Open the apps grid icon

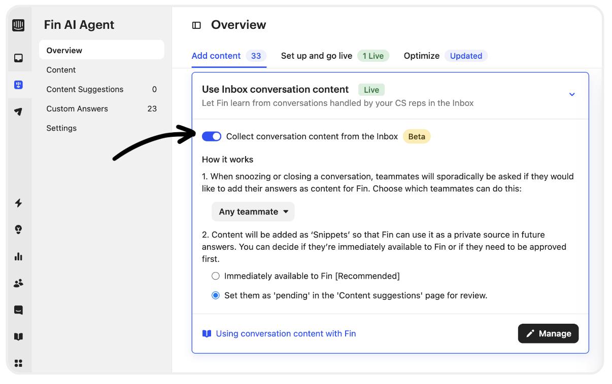(18, 363)
